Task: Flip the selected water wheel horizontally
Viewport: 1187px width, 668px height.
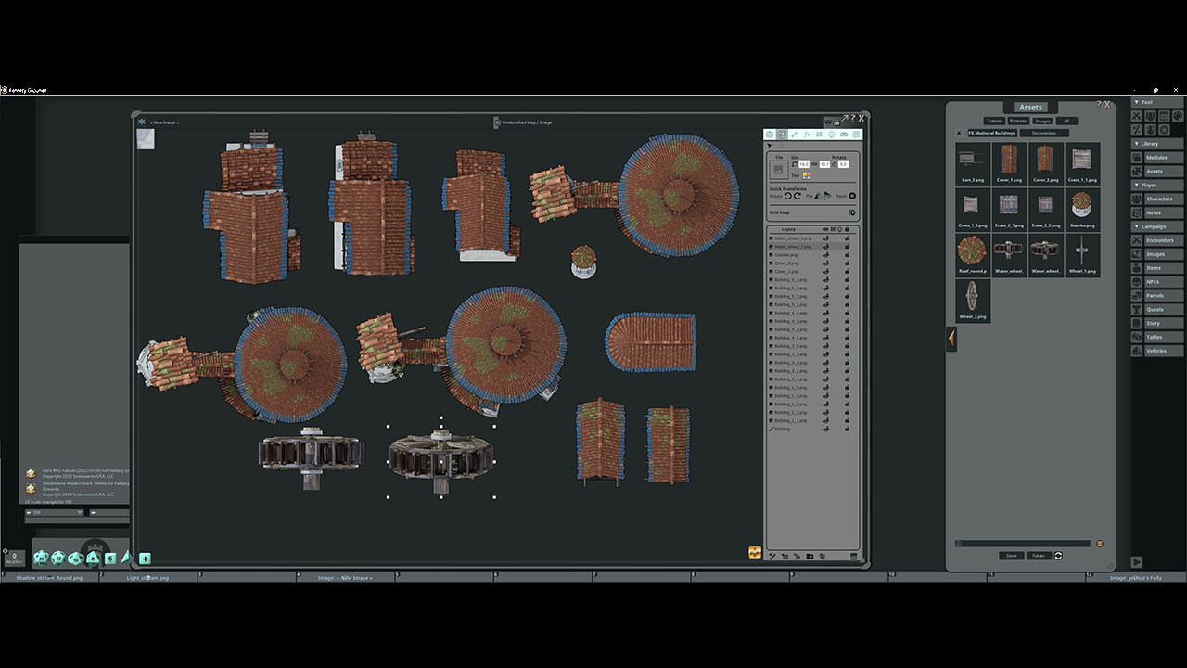Action: click(820, 196)
